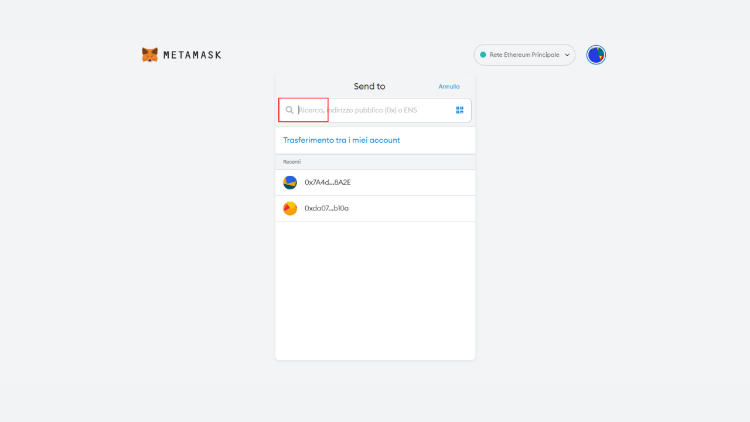Select identicon of 0x7A4d...8A2E
Image resolution: width=750 pixels, height=422 pixels.
coord(290,182)
